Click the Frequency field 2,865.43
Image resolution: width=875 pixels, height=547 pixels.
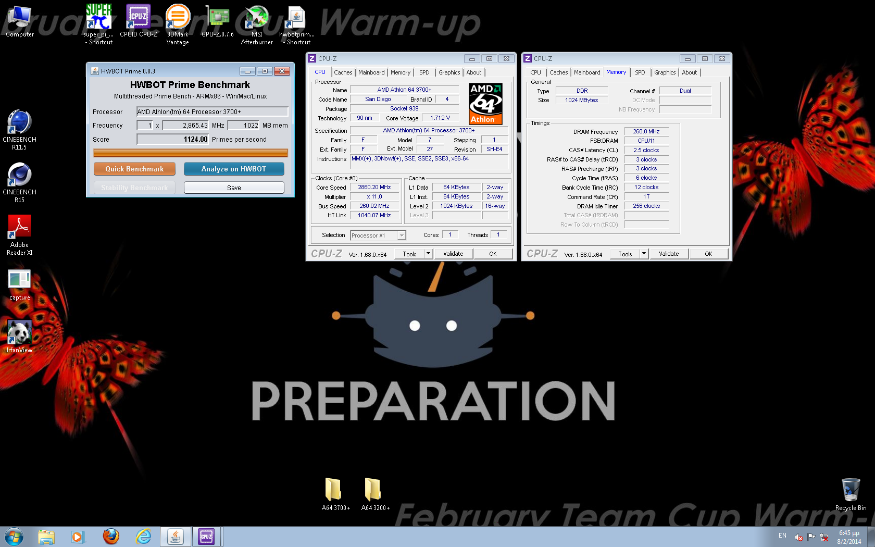(186, 125)
